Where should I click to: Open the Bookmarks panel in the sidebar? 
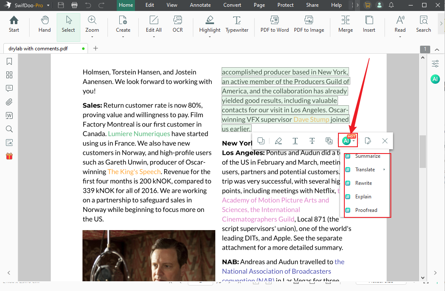point(9,61)
